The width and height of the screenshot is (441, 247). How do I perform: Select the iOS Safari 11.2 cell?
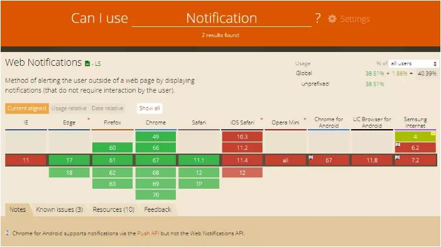click(242, 148)
